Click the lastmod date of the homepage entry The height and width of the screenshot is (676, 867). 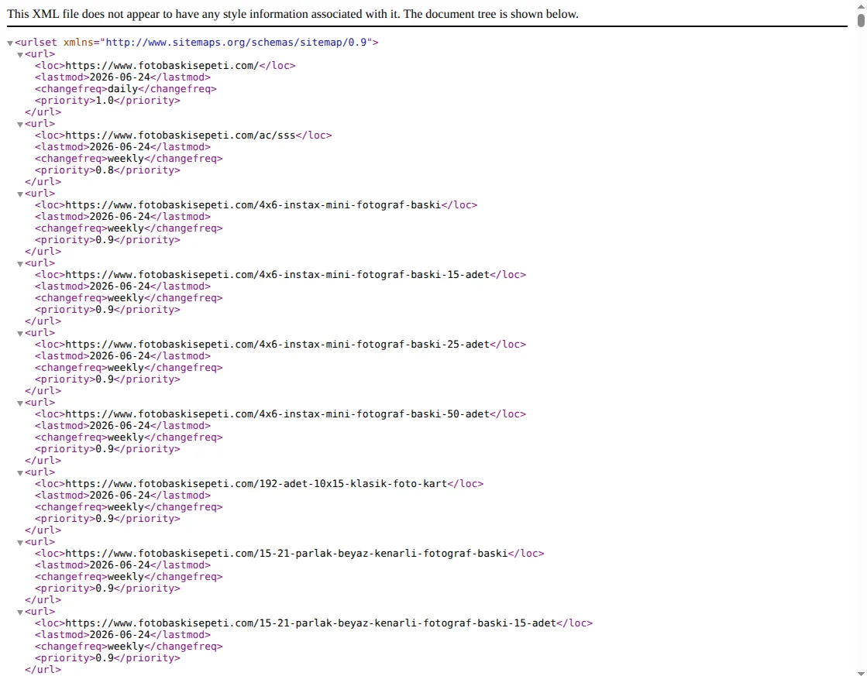point(119,77)
